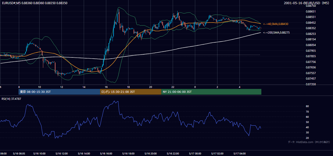Click the 40 SMA 0.88430 label
The image size is (333, 156).
(x=275, y=24)
